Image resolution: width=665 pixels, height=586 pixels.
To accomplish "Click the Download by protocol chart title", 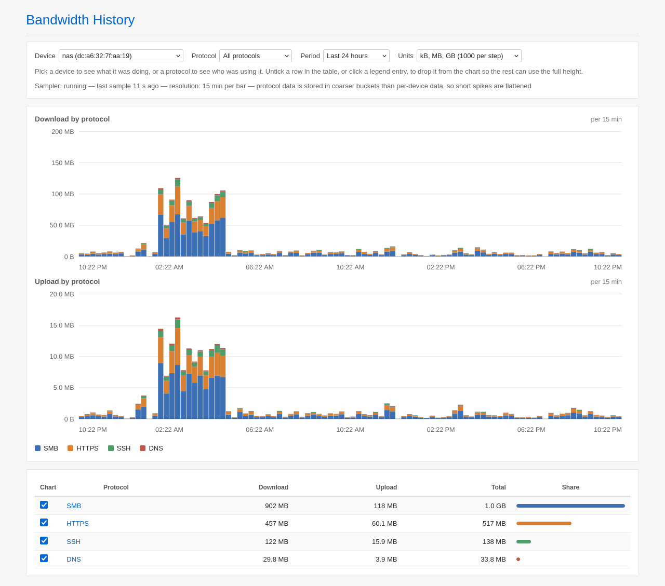I will click(x=72, y=119).
